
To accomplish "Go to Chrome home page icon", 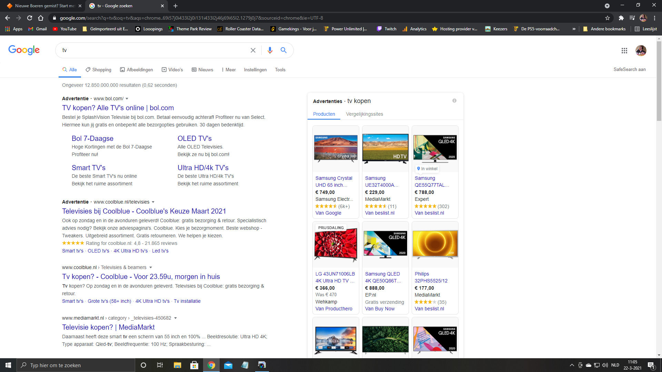I will tap(41, 18).
